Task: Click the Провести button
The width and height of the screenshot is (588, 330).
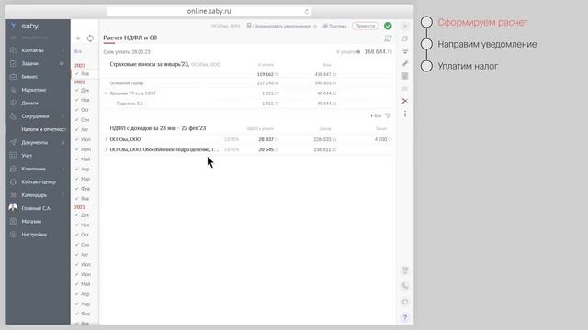Action: tap(365, 26)
